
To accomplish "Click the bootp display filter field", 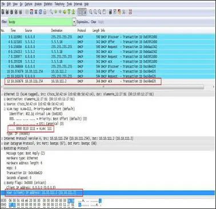I will 40,22.
